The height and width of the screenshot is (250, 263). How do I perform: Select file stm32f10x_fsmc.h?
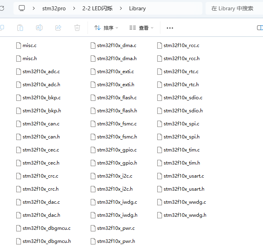[x=114, y=137]
